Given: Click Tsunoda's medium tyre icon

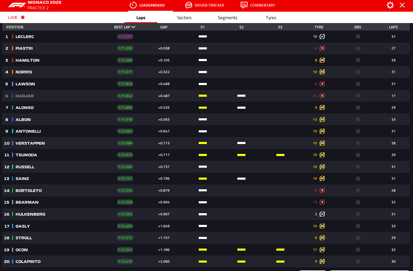Looking at the screenshot, I should tap(322, 155).
